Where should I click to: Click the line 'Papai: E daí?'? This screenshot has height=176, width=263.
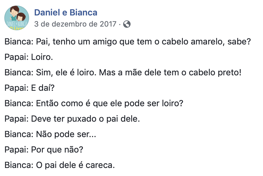29,88
